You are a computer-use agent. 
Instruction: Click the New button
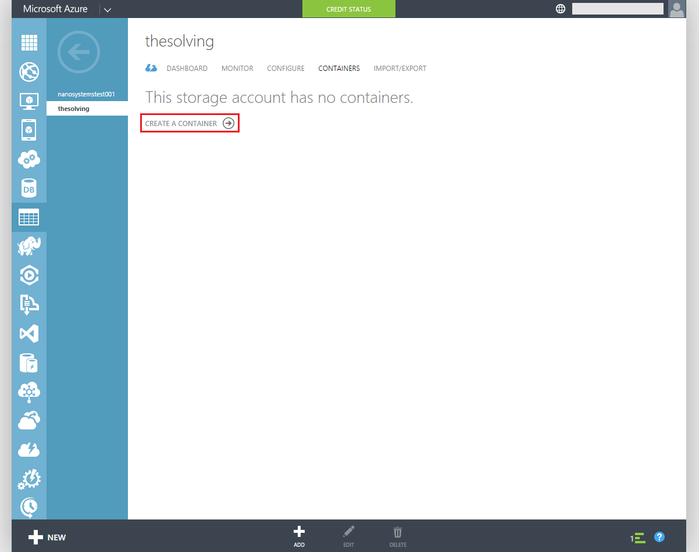[48, 537]
